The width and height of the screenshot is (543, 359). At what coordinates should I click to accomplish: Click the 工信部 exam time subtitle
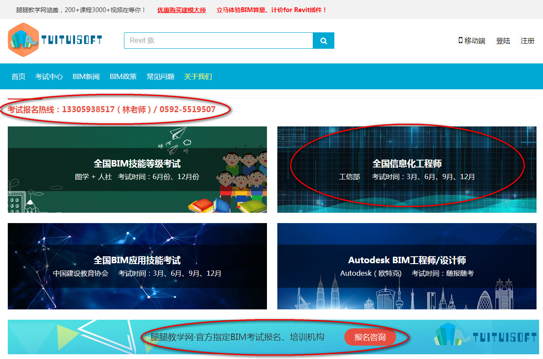coord(407,177)
